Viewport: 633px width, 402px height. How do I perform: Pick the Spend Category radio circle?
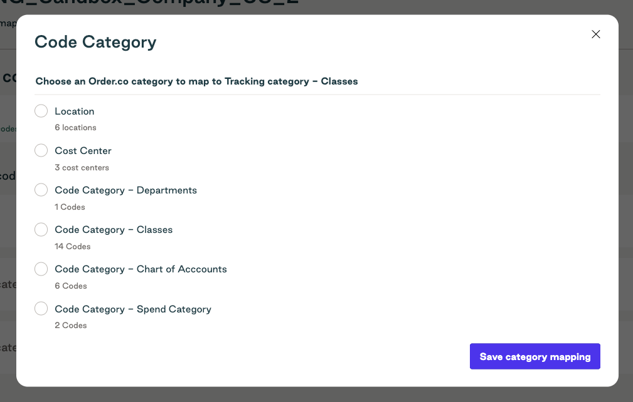coord(41,309)
